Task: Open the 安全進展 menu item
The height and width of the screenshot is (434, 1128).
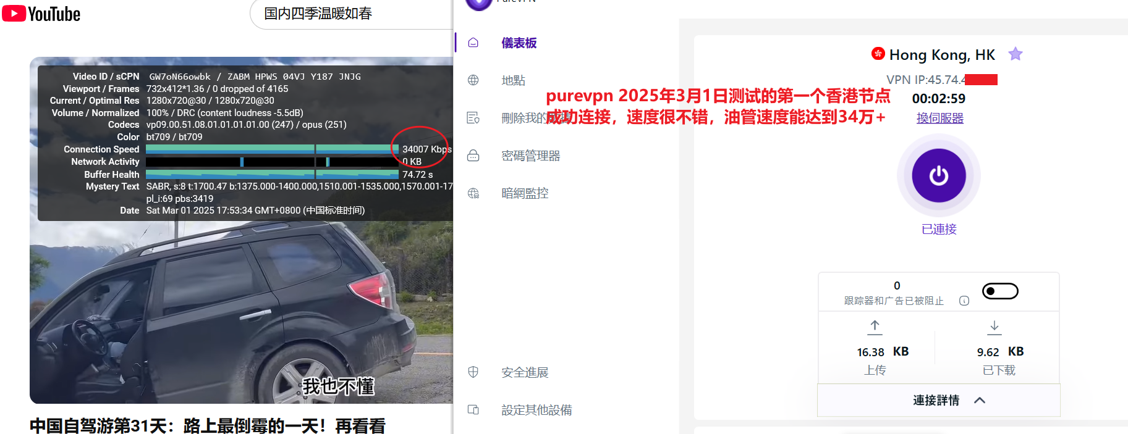Action: click(x=525, y=372)
